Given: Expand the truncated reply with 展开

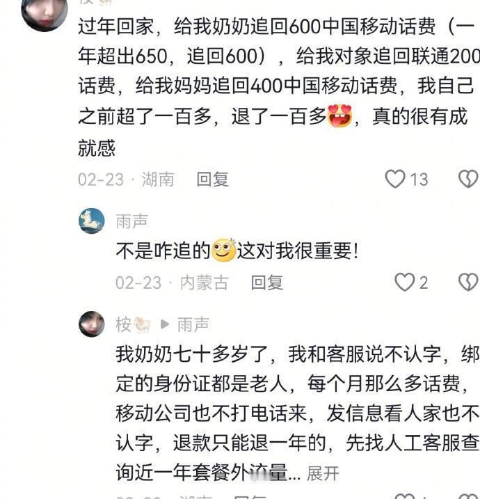Looking at the screenshot, I should 323,473.
